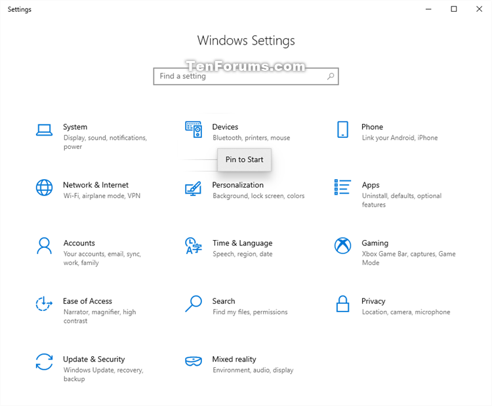492x406 pixels.
Task: Go to Ease of Access title
Action: click(87, 301)
